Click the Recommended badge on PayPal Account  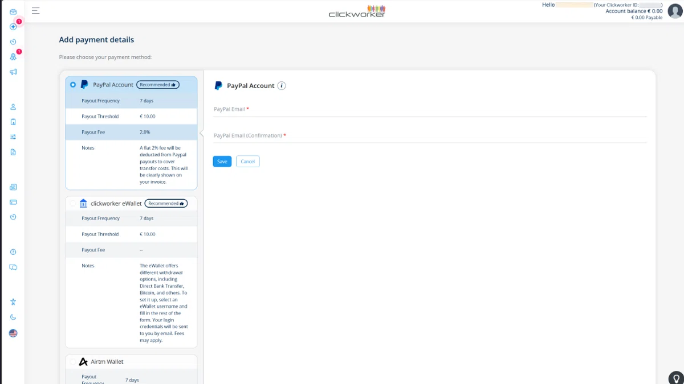click(x=158, y=85)
